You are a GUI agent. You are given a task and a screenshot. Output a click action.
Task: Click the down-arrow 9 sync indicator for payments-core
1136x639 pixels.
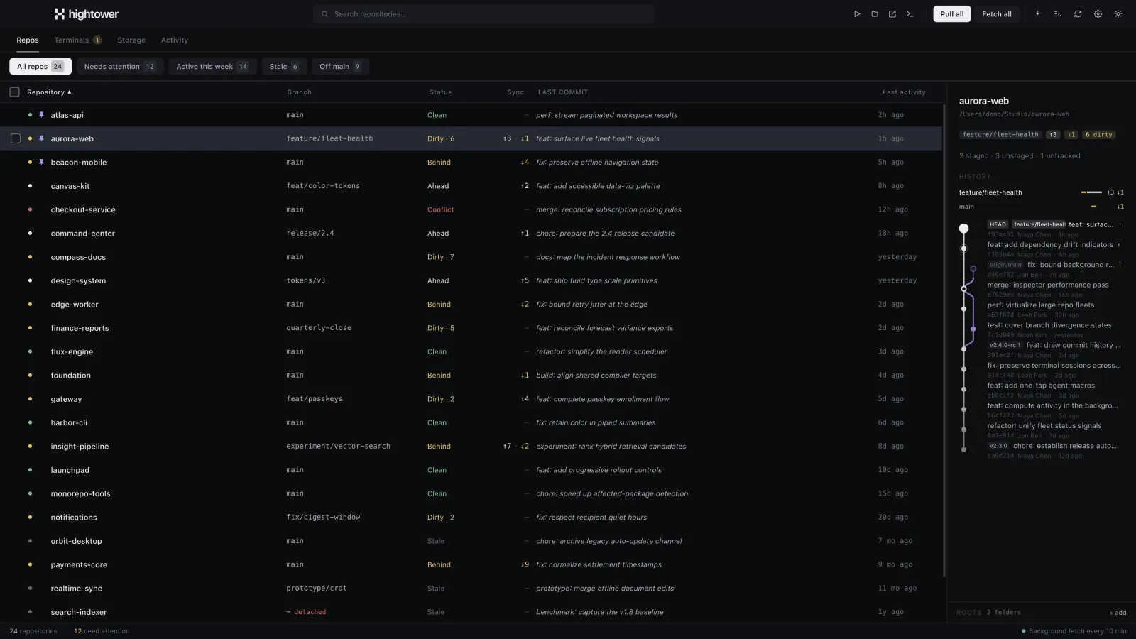[x=525, y=565]
